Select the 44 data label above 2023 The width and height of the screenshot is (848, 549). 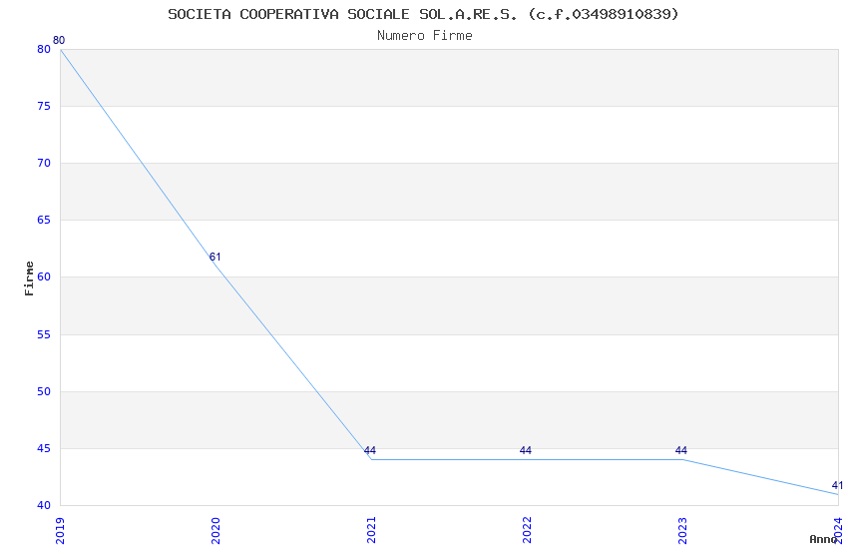pos(681,450)
